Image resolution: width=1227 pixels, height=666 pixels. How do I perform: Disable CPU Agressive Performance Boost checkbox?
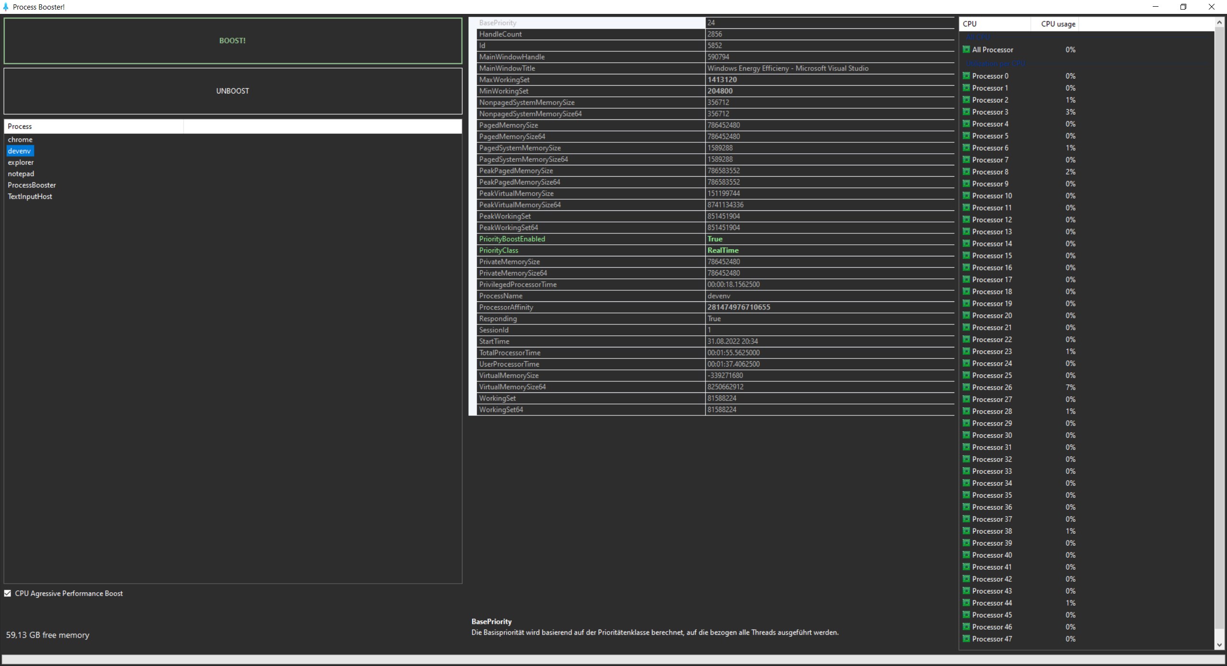(x=8, y=593)
